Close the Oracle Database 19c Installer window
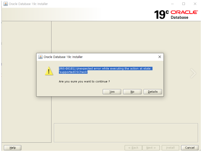201x152 pixels. [195, 4]
